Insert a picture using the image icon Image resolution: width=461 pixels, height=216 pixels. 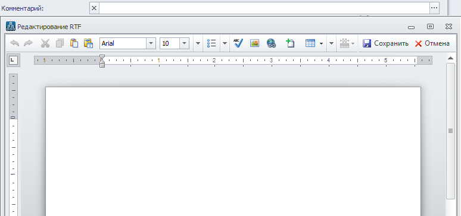[x=254, y=43]
